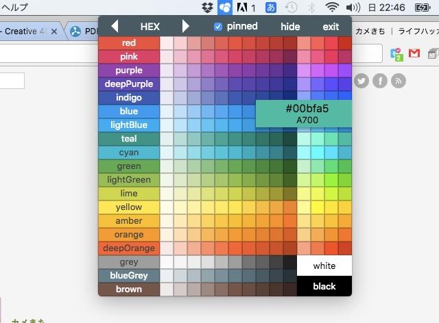The height and width of the screenshot is (323, 439).
Task: Open the Japanese input method menu
Action: point(271,8)
